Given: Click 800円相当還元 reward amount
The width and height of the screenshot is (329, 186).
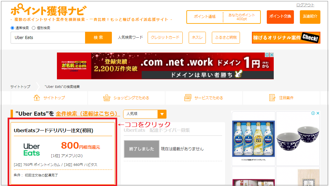Looking at the screenshot, I should coord(80,146).
